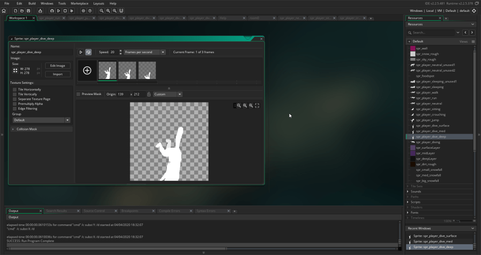Open the Marketplace menu

pos(79,3)
